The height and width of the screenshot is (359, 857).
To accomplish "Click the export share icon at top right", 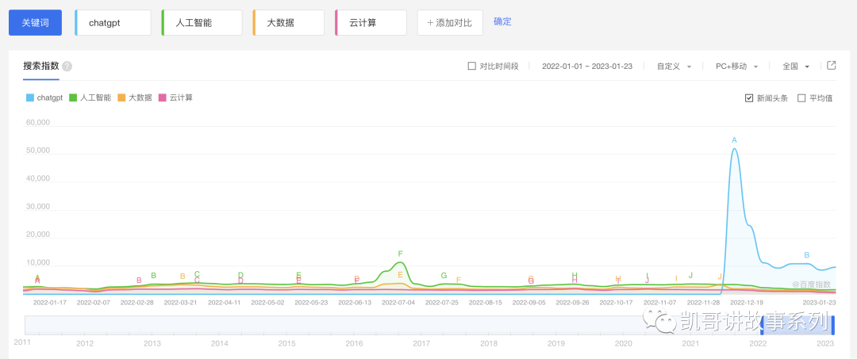I will [x=832, y=66].
